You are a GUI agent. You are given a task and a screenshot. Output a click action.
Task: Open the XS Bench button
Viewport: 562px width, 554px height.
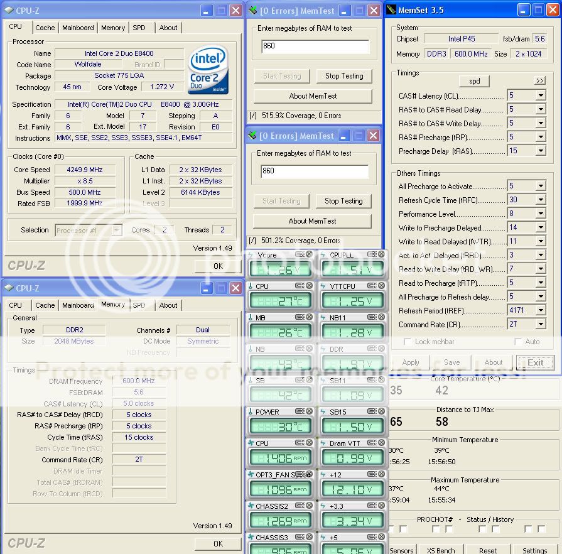point(441,550)
